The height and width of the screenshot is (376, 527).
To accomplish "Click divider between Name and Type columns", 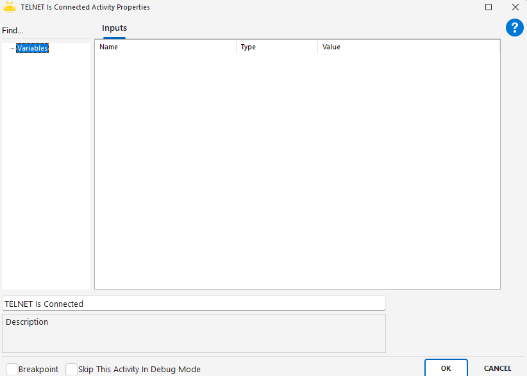I will pos(237,47).
